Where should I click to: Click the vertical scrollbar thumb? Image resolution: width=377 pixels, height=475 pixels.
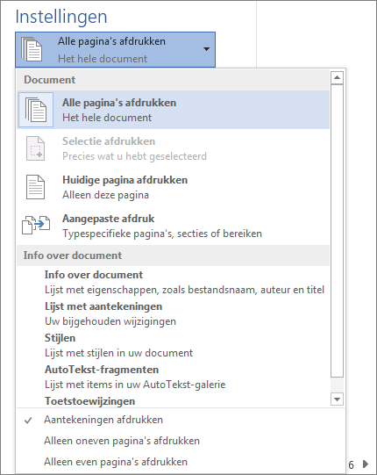337,231
